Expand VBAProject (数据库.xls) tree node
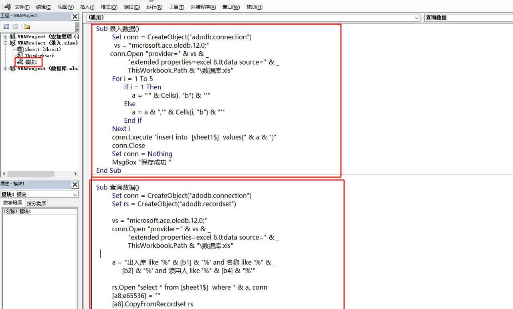Image resolution: width=513 pixels, height=309 pixels. [x=6, y=69]
